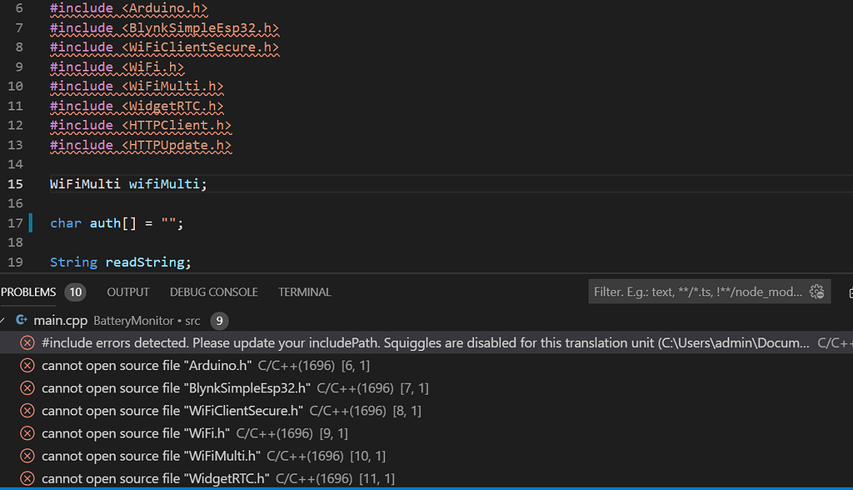Screen dimensions: 853x490
Task: Go to cannot open "WiFi.h" error message
Action: (x=136, y=433)
